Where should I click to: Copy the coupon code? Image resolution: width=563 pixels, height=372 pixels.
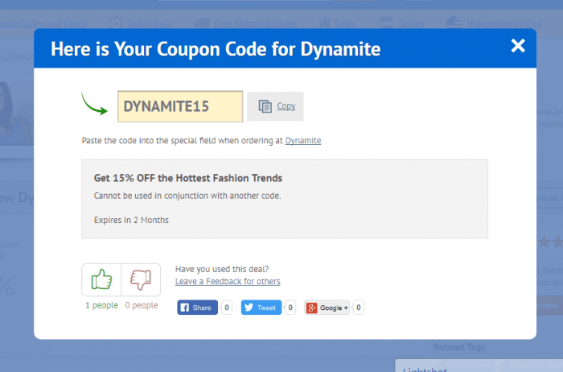(x=275, y=106)
